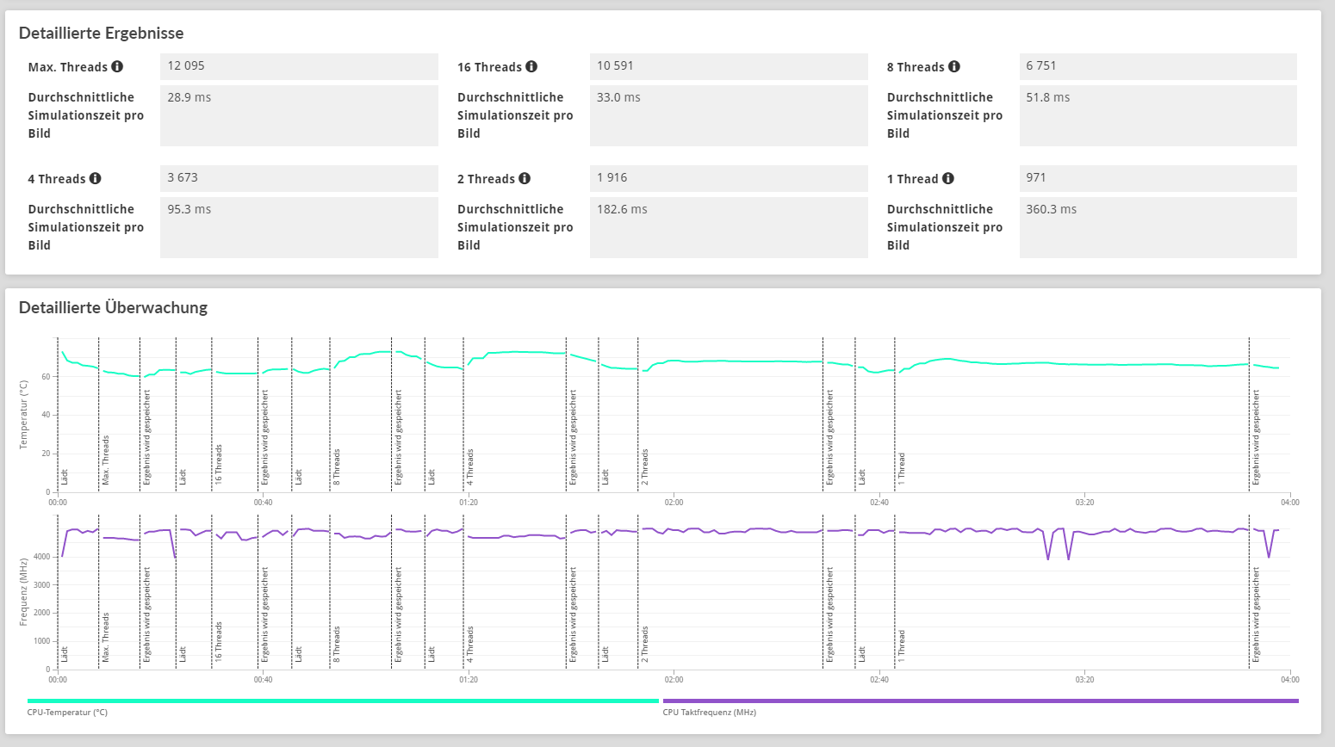Click the Detaillierte Überwachung heading

(113, 307)
